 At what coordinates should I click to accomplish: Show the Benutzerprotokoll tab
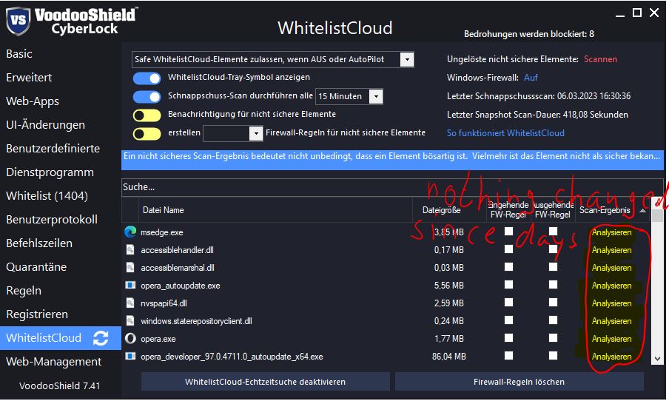(52, 220)
